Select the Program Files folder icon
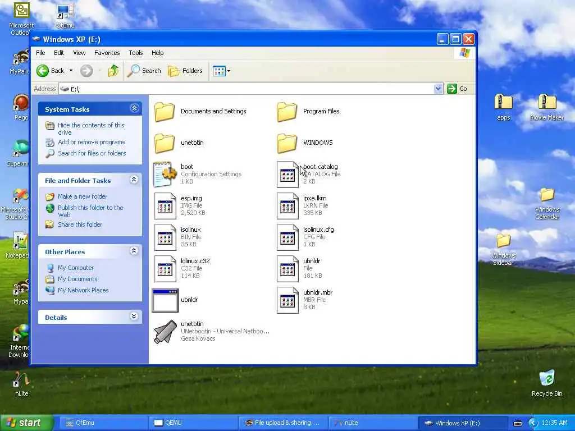 click(287, 112)
